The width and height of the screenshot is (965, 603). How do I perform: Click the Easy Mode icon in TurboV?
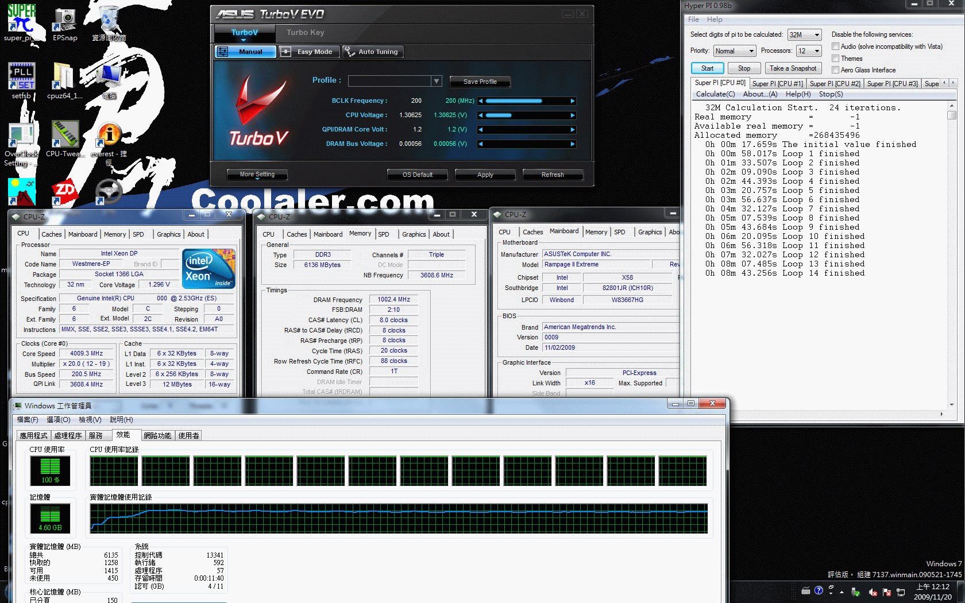[286, 52]
